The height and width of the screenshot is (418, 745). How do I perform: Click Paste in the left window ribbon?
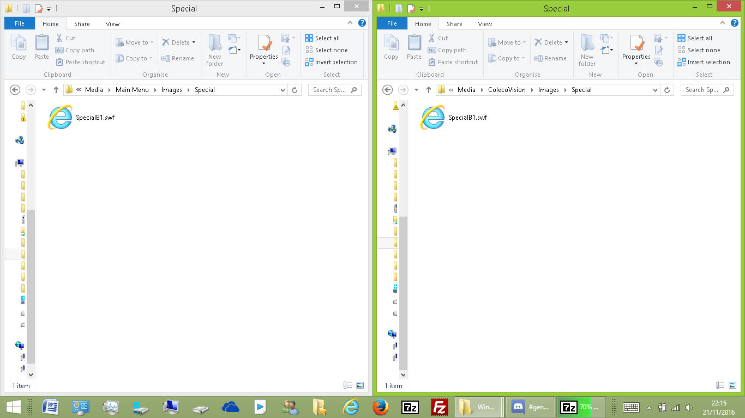click(41, 47)
